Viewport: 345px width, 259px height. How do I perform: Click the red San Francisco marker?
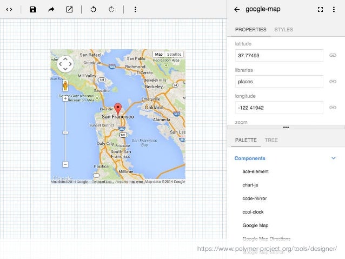pos(118,109)
